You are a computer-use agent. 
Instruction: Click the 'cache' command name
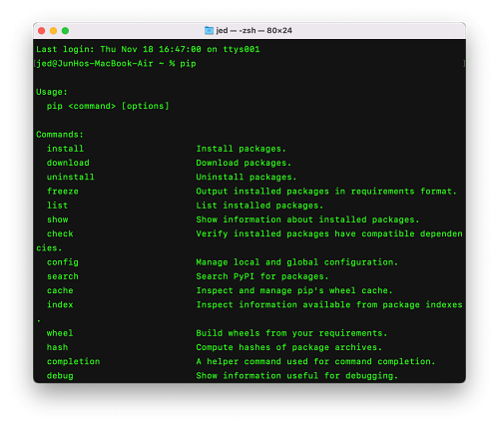[x=60, y=290]
